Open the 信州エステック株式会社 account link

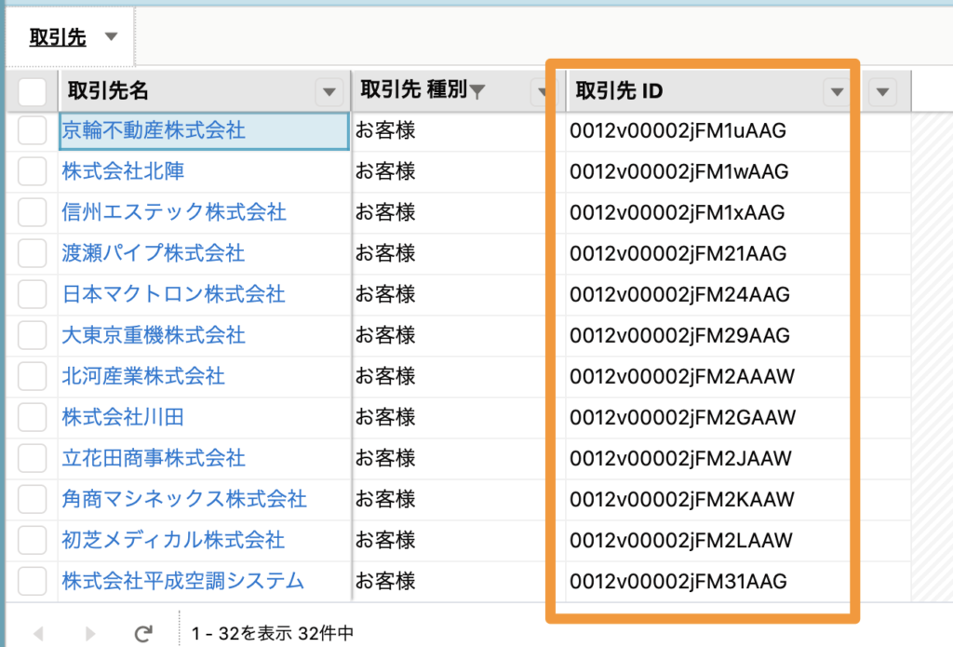pyautogui.click(x=174, y=212)
